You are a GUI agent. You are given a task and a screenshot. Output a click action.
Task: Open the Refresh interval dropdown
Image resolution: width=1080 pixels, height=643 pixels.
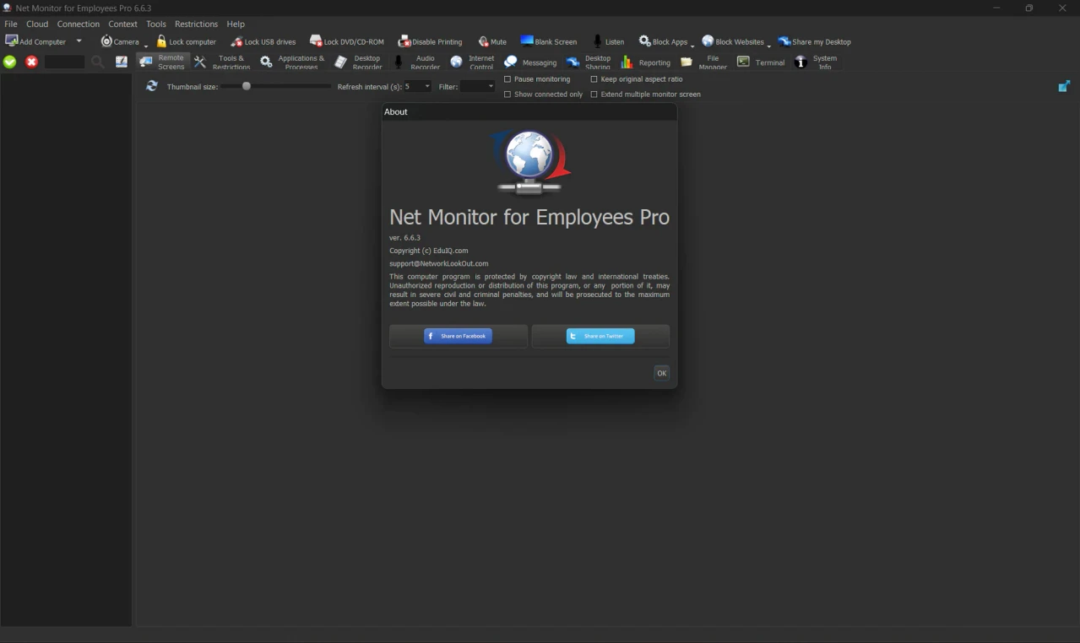[417, 86]
